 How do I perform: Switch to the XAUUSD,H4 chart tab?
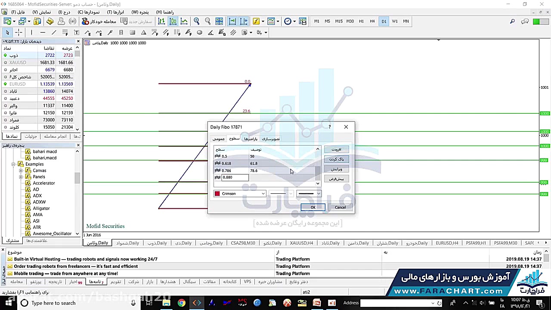pyautogui.click(x=301, y=243)
